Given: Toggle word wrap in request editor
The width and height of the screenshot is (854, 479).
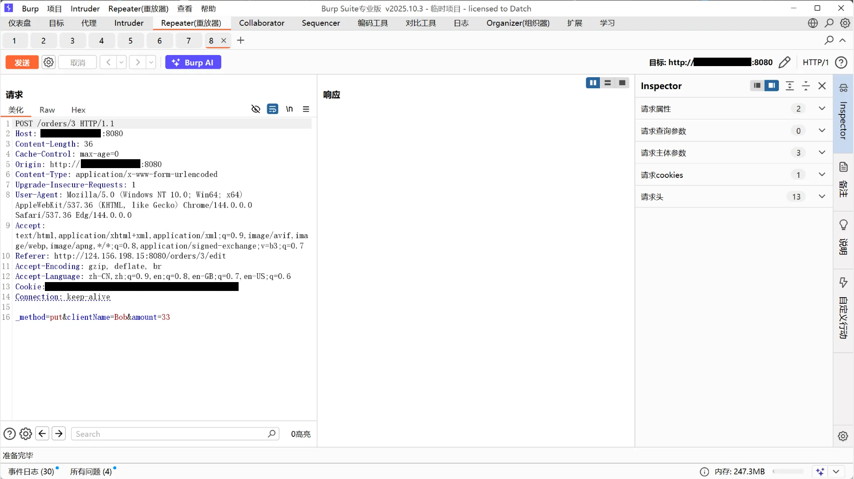Looking at the screenshot, I should click(x=272, y=109).
